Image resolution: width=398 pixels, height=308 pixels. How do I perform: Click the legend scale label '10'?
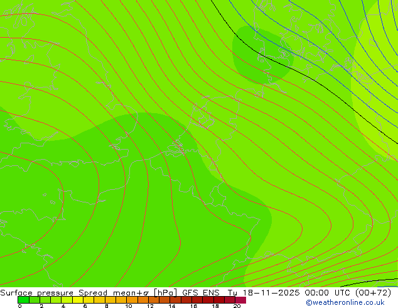129,306
